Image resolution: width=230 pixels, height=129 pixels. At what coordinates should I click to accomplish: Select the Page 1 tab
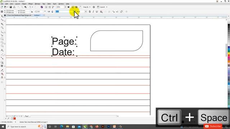[27, 116]
